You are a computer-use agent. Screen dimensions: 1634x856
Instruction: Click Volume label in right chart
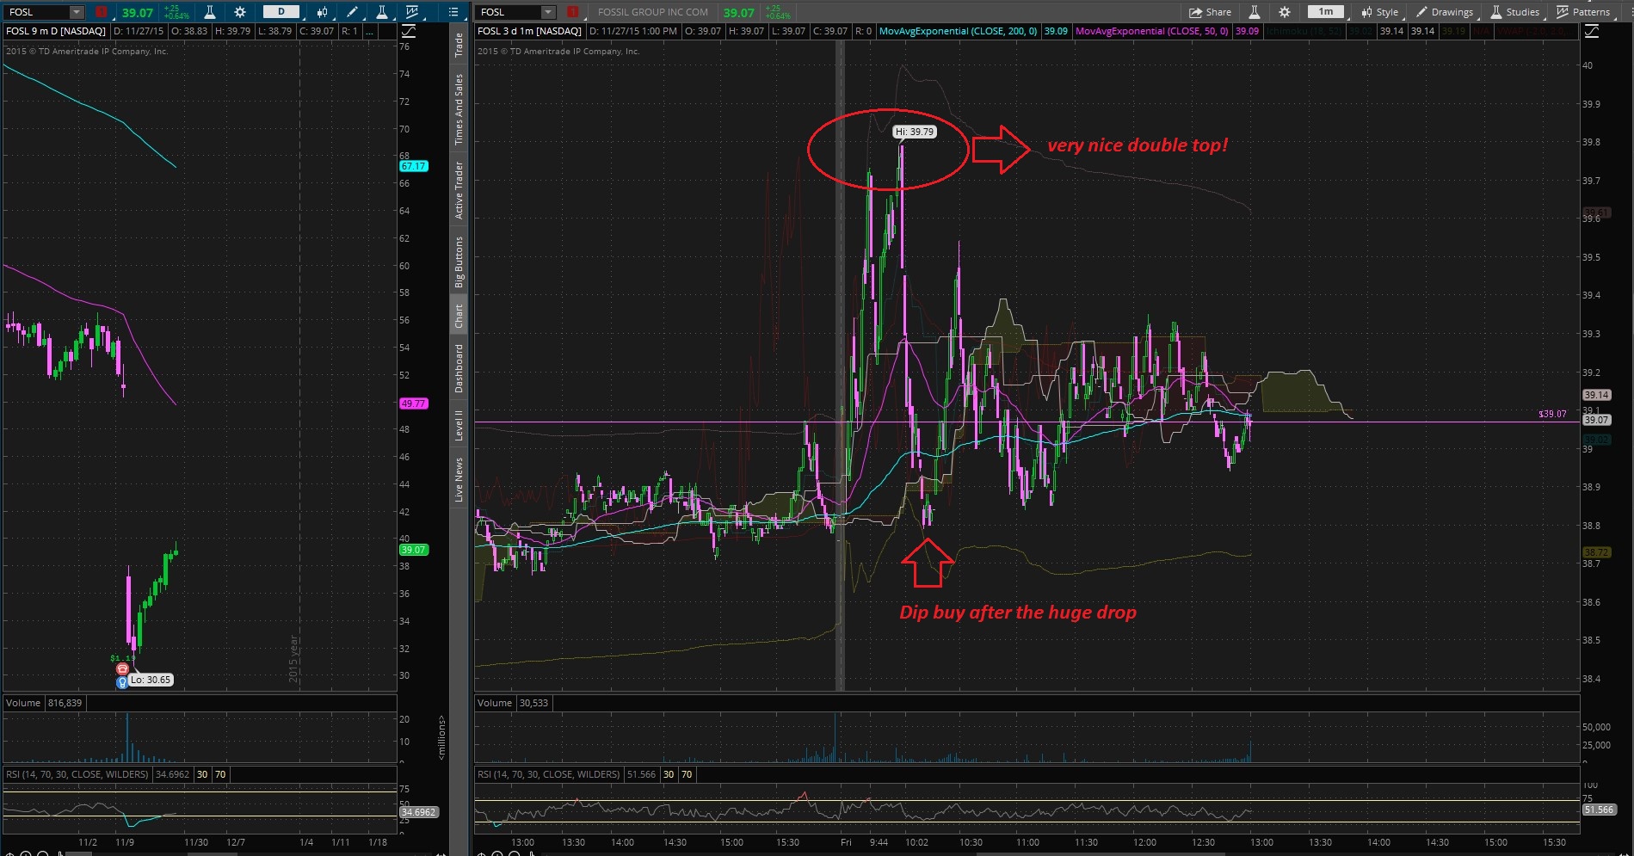click(495, 703)
